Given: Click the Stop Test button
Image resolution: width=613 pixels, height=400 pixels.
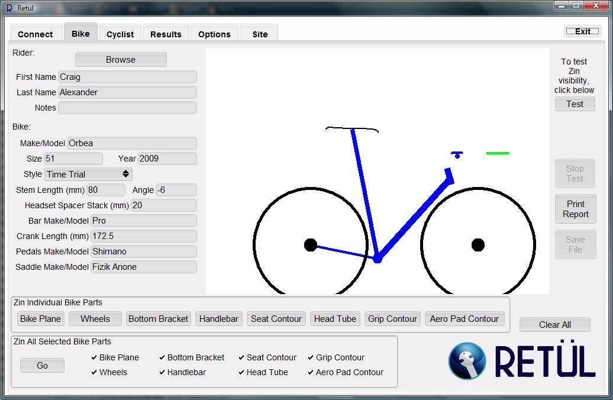Looking at the screenshot, I should tap(575, 173).
